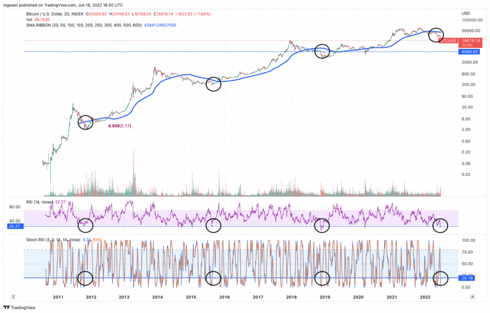Click the 40.00 RSI axis label
This screenshot has width=490, height=313.
tap(15, 221)
